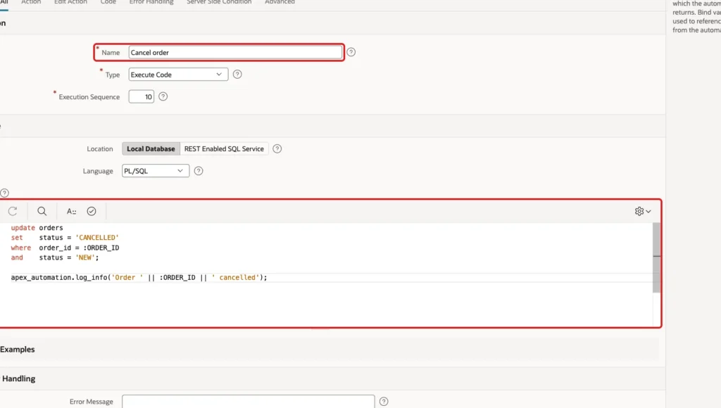The height and width of the screenshot is (408, 721).
Task: Open help for the Location setting
Action: pos(277,149)
